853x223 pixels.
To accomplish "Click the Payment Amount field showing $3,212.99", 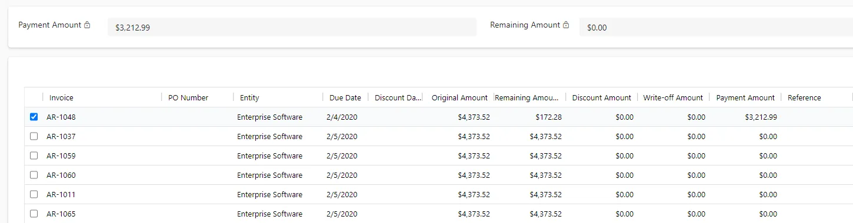I will 292,27.
